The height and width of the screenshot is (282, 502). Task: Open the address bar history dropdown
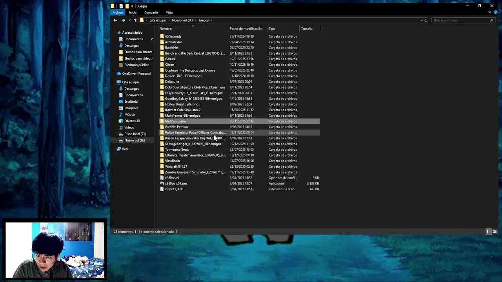pos(422,20)
